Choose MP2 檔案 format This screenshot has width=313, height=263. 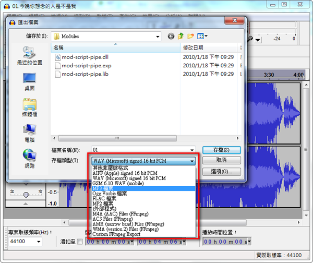143,204
